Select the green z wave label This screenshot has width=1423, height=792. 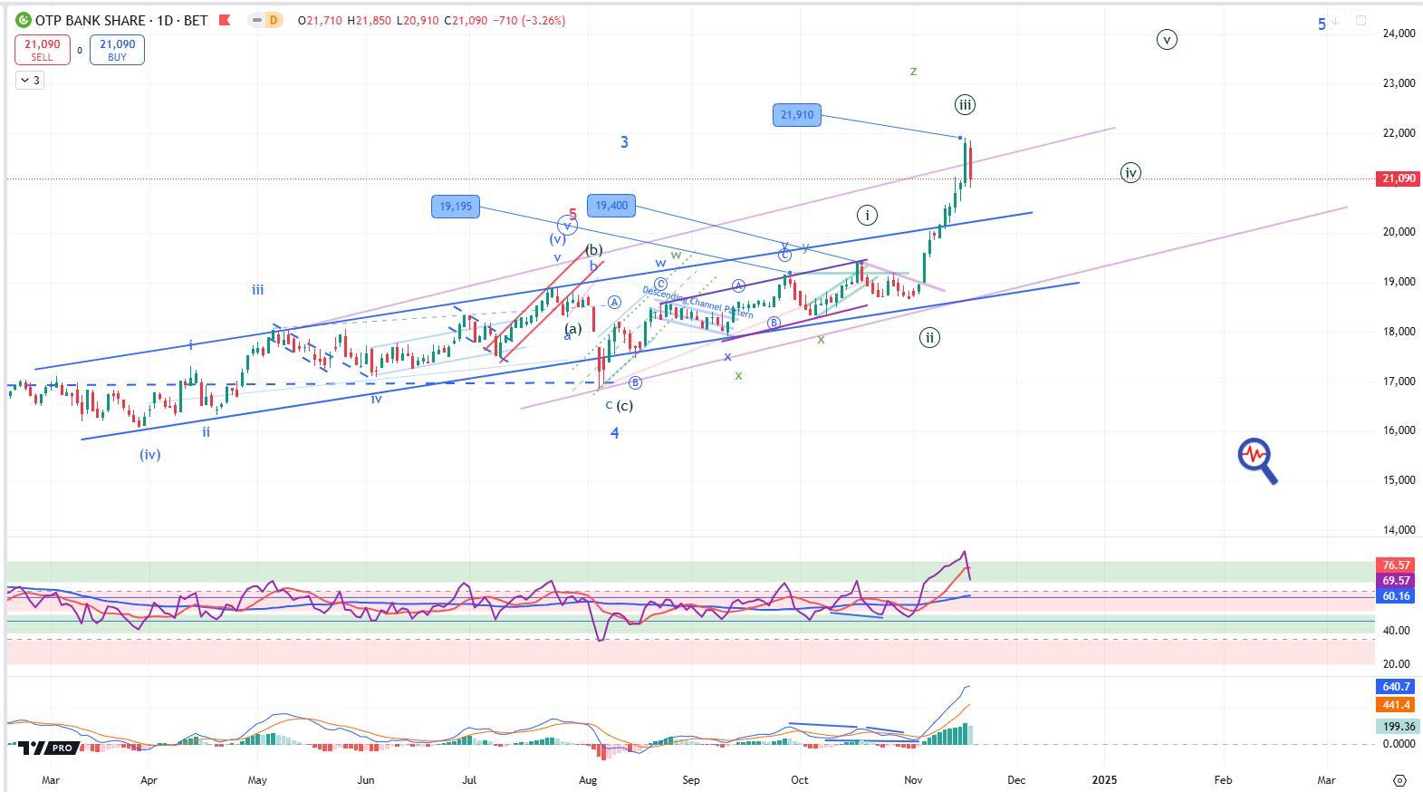pos(913,71)
